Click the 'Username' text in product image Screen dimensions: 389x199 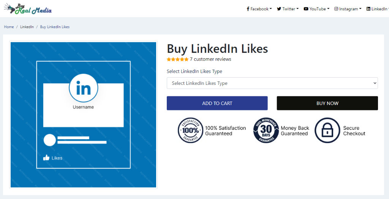click(83, 107)
